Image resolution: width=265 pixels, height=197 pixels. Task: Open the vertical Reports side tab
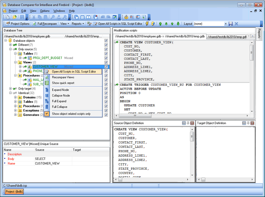coord(259,33)
